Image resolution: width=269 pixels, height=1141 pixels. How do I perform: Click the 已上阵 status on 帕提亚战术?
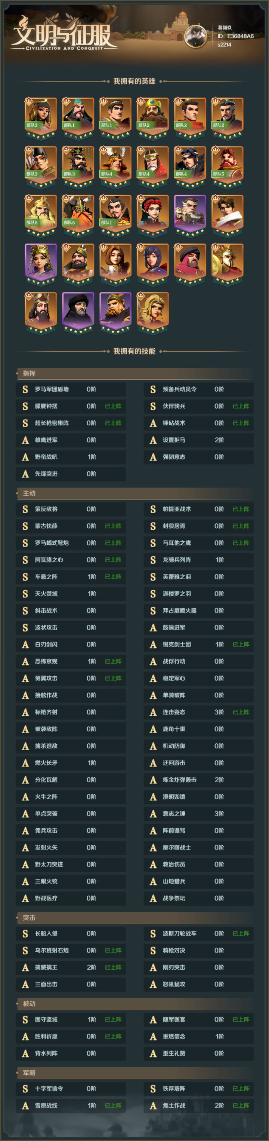[x=241, y=509]
